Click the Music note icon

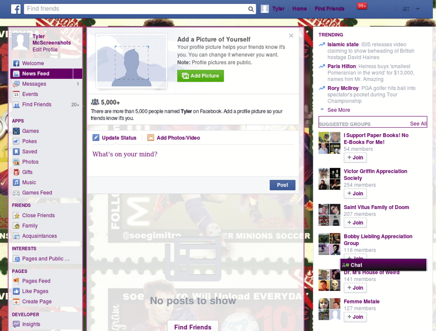pyautogui.click(x=16, y=182)
